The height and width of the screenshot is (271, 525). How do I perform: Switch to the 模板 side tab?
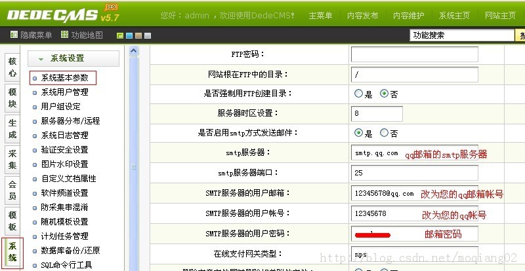click(x=12, y=221)
